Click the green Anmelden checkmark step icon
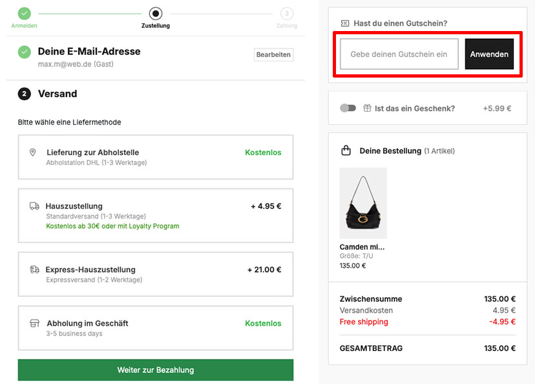 (x=24, y=14)
